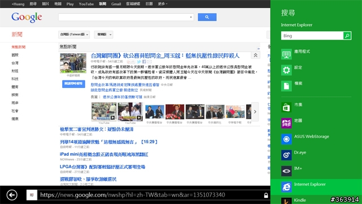Click the blue Google search button
This screenshot has width=362, height=204.
[207, 17]
